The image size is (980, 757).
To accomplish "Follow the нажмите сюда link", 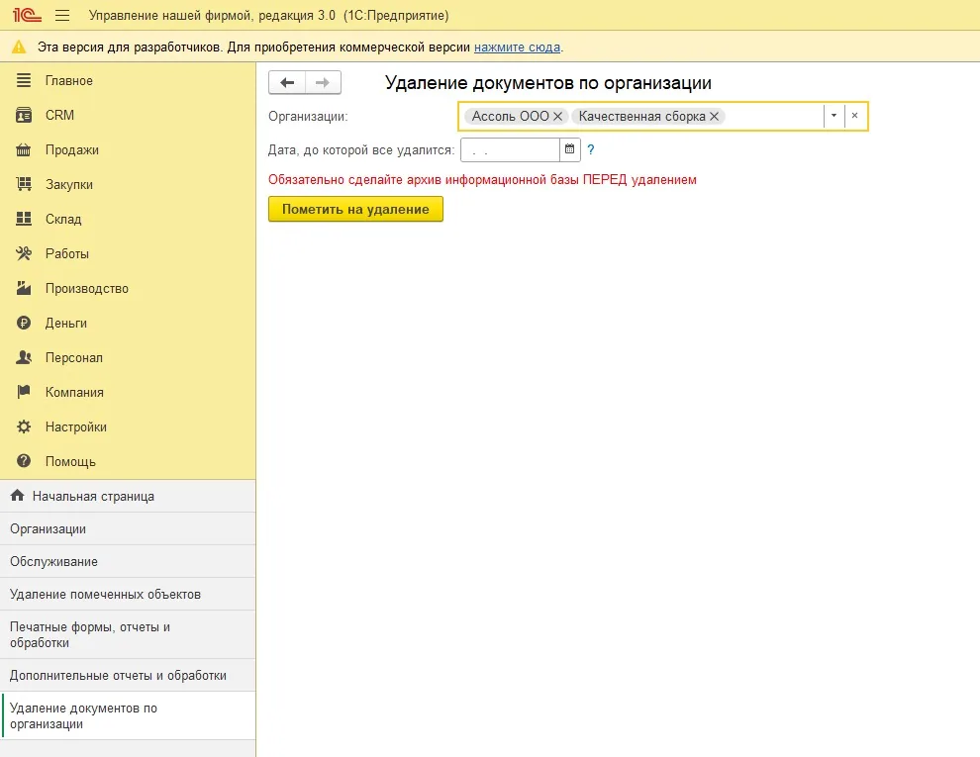I will pos(517,47).
